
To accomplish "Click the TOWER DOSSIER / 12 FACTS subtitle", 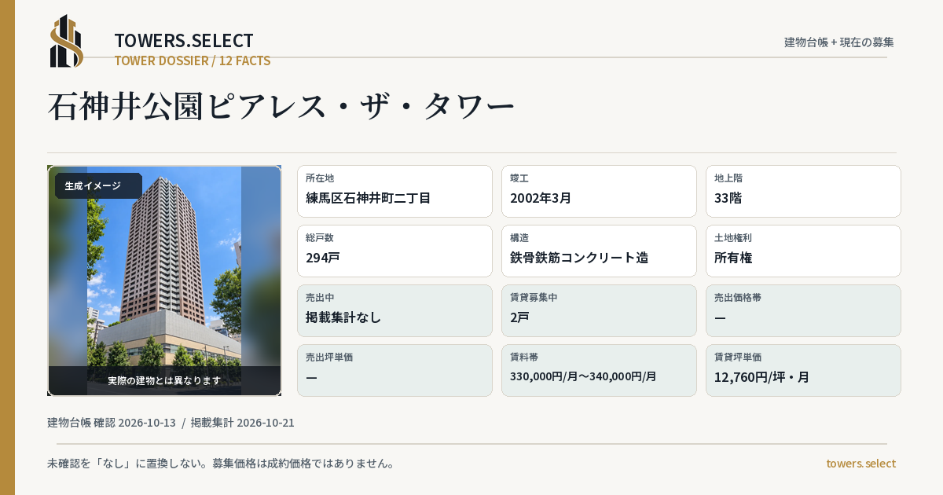I will click(193, 60).
